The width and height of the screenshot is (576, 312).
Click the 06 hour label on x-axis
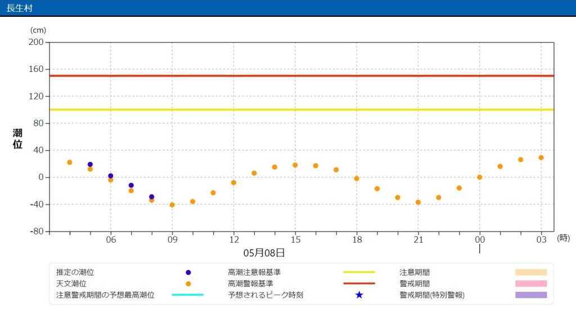pyautogui.click(x=111, y=239)
